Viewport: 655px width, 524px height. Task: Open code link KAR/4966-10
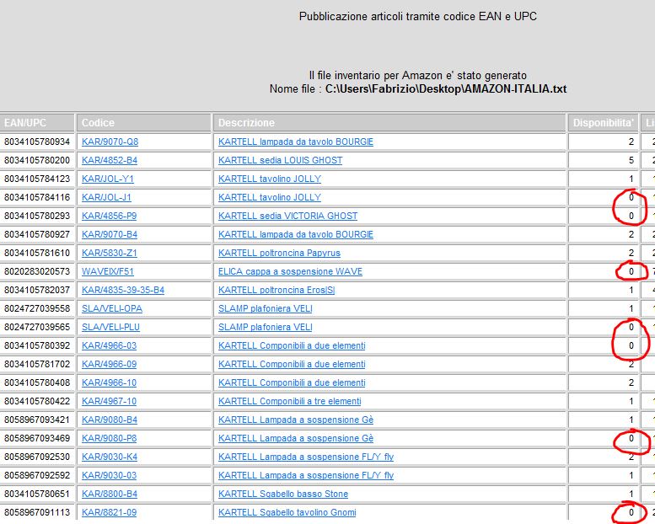point(109,382)
